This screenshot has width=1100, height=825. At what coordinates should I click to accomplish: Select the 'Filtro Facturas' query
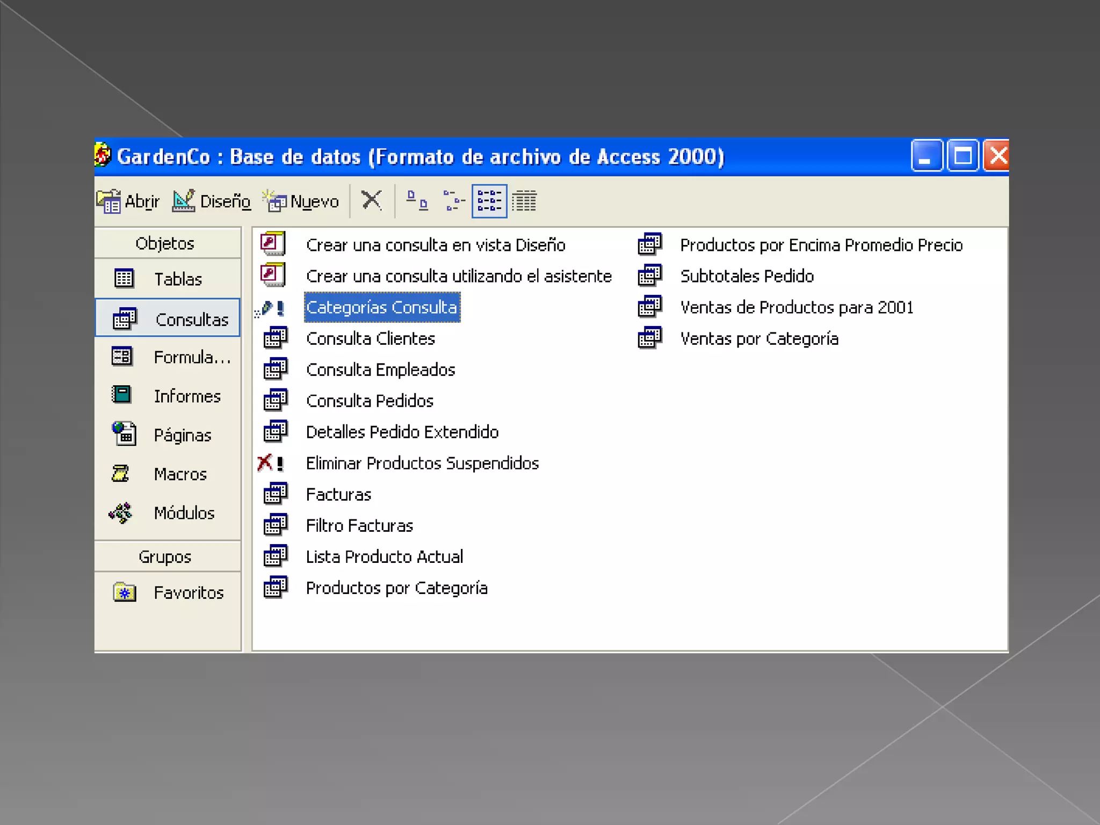[x=360, y=525]
